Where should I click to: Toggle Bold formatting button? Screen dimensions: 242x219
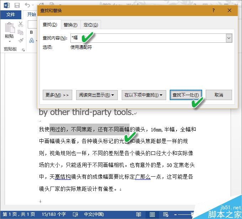click(31, 32)
